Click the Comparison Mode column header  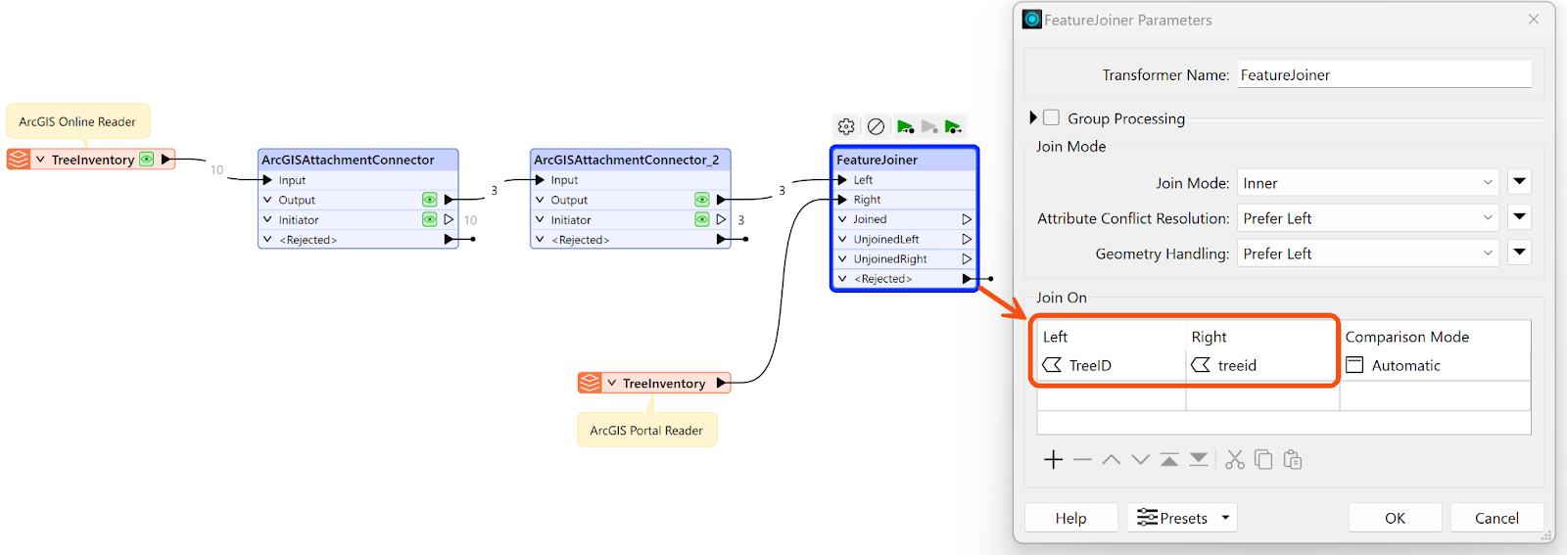click(1406, 337)
